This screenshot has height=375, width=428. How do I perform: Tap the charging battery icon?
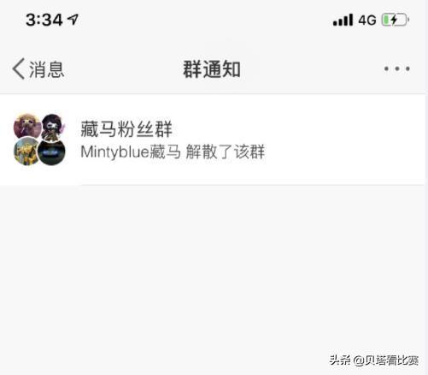[x=396, y=20]
